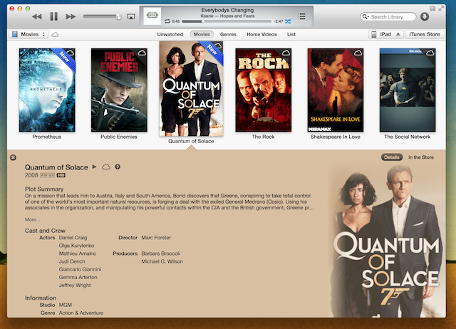
Task: Open search options magnifier dropdown
Action: point(366,17)
